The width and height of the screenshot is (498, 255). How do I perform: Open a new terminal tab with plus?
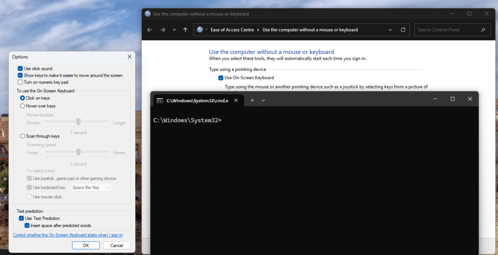click(x=252, y=100)
